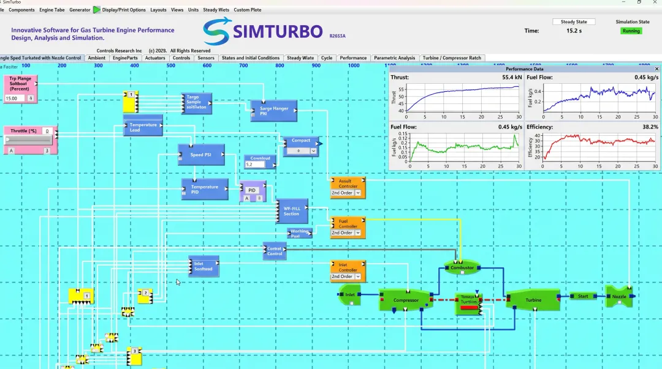The height and width of the screenshot is (369, 662).
Task: Select the Combustor block
Action: (462, 268)
